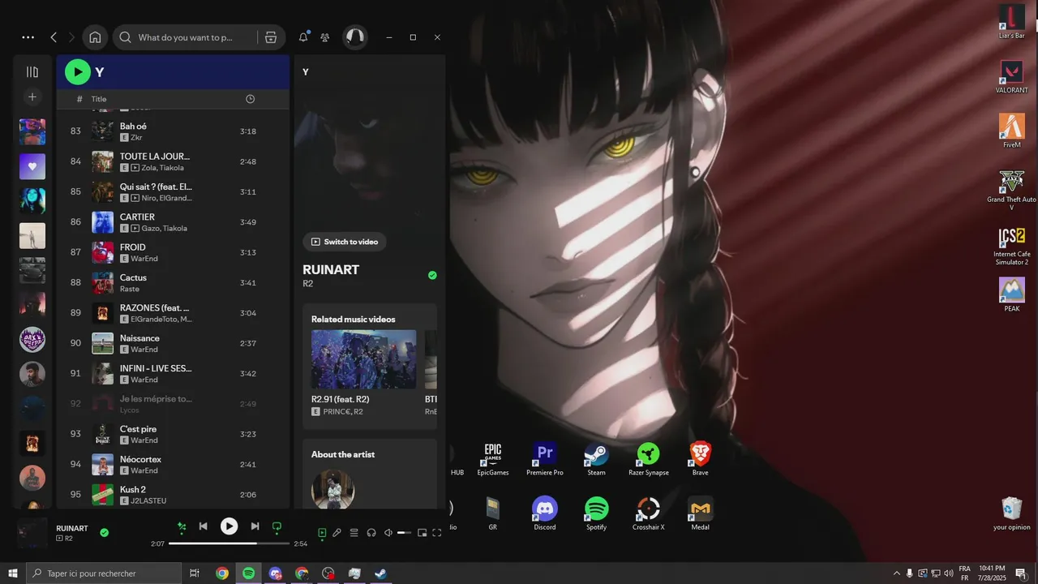Play the Y playlist with green button
Screen dimensions: 1038x584
point(78,71)
